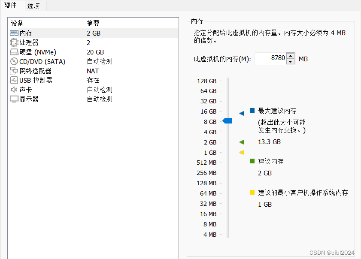Decrease memory with the stepper down arrow
This screenshot has height=259, width=361.
pos(291,62)
